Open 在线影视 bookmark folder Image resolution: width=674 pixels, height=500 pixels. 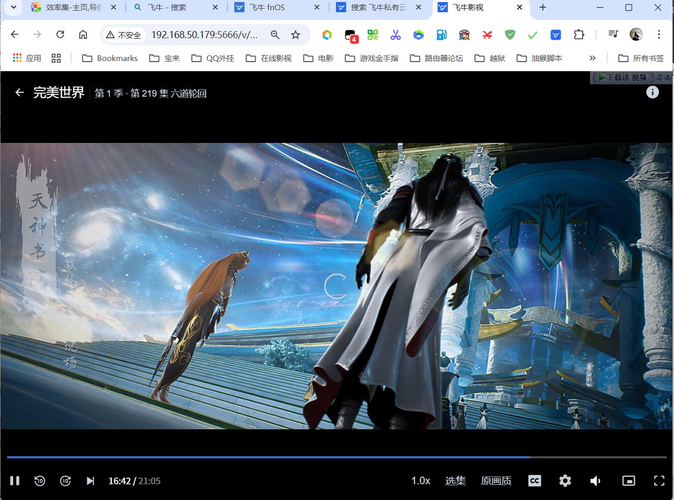[x=269, y=58]
